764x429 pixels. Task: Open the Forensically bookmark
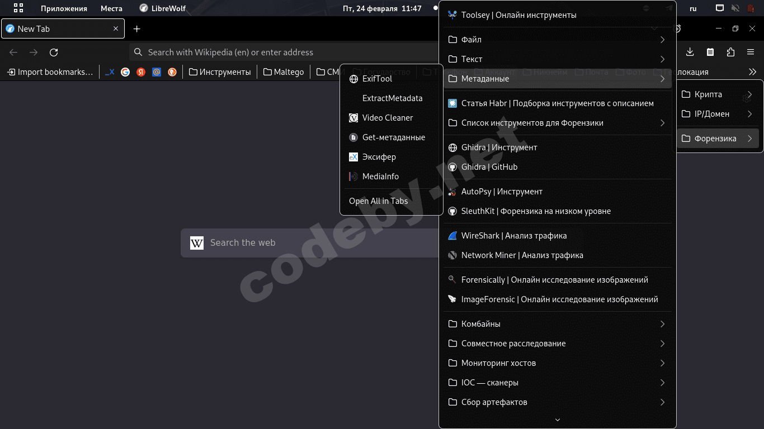(558, 280)
